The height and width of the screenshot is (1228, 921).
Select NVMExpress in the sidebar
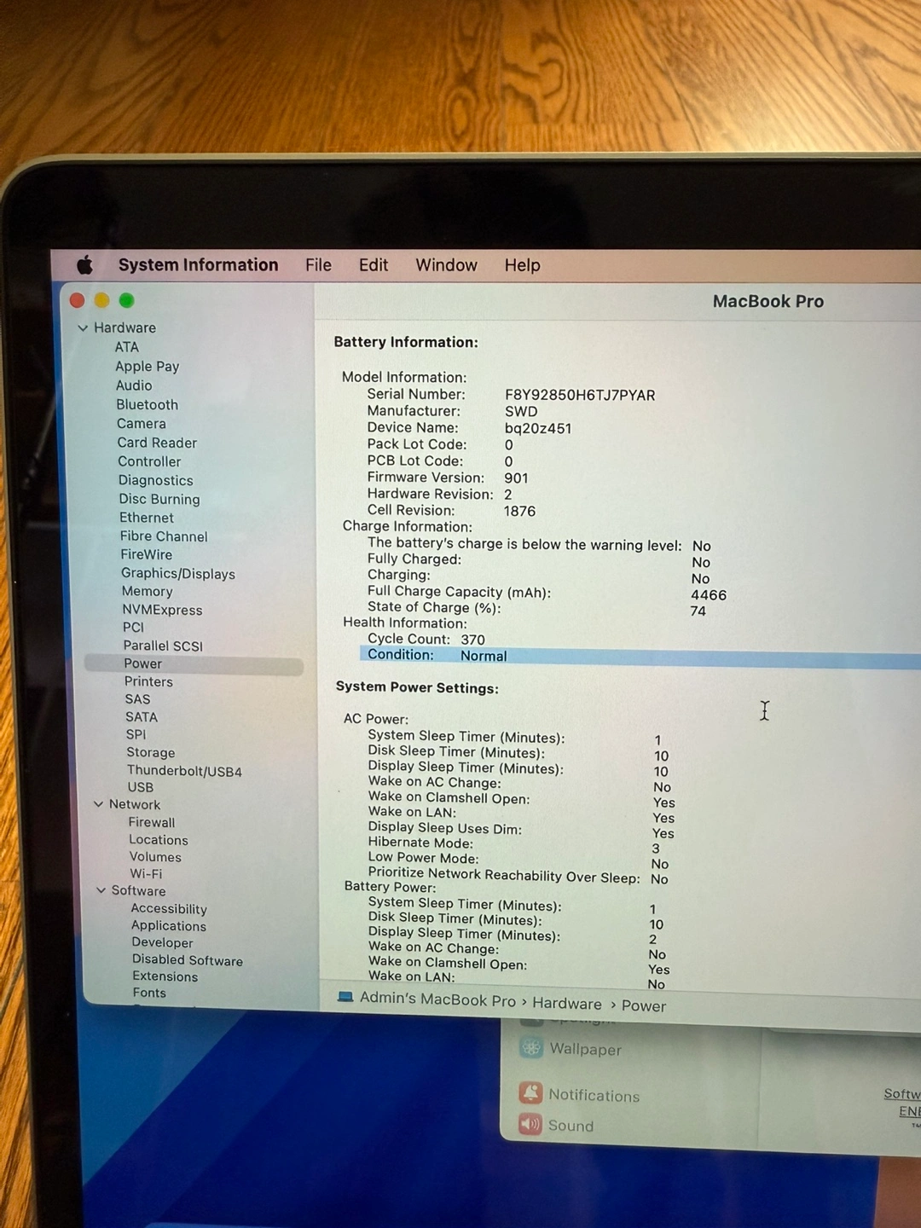point(163,610)
